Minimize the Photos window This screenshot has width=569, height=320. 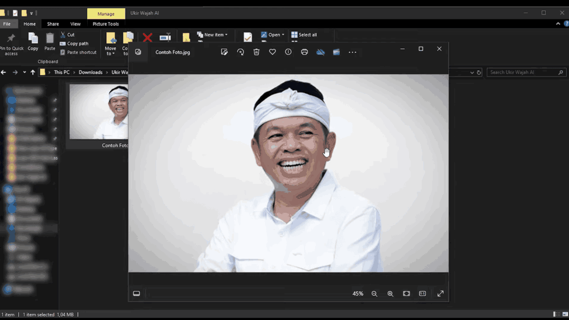(x=402, y=49)
